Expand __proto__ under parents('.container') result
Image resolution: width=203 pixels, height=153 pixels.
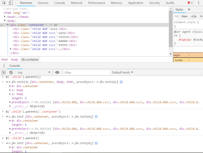click(x=10, y=133)
